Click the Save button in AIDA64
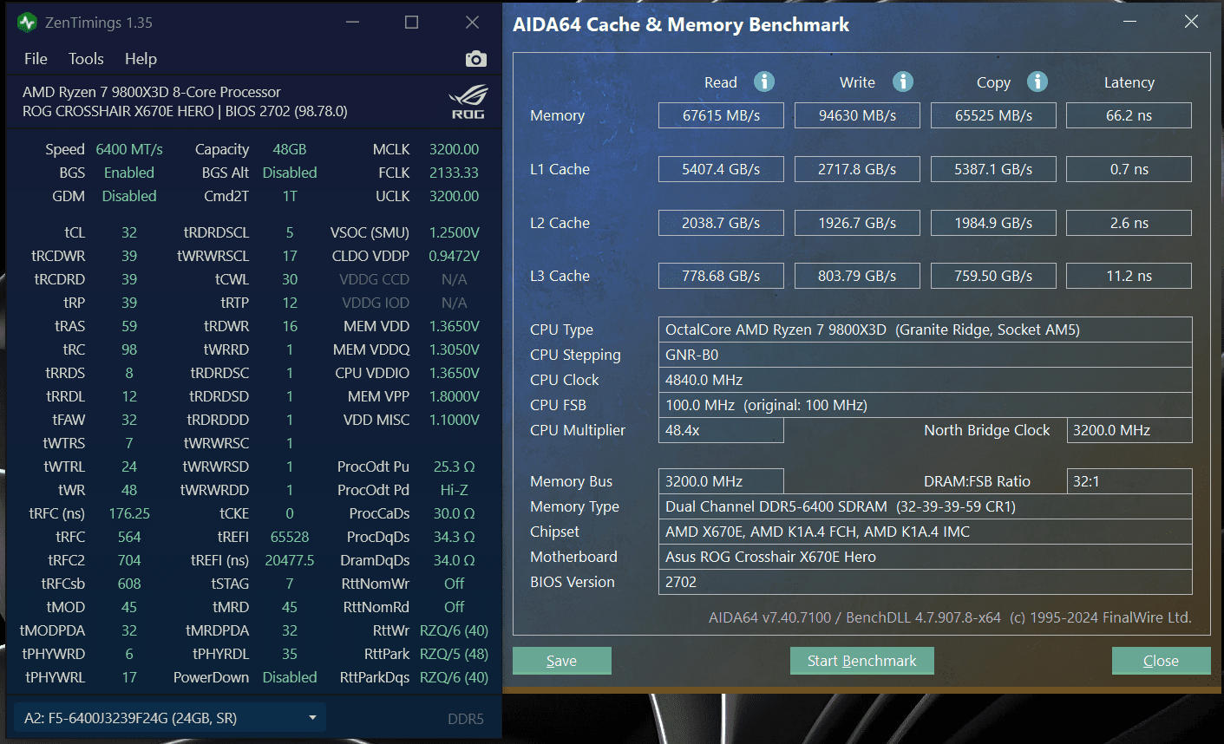This screenshot has height=744, width=1224. (561, 661)
